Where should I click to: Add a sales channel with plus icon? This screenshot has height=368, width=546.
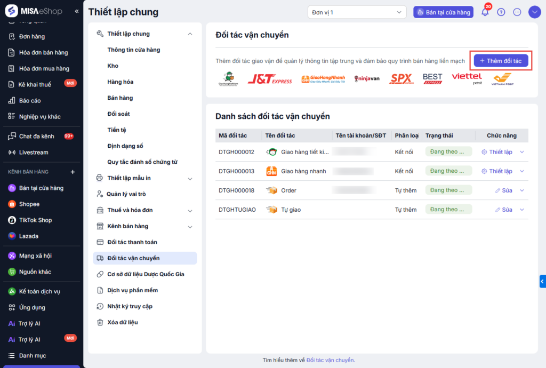[x=73, y=172]
